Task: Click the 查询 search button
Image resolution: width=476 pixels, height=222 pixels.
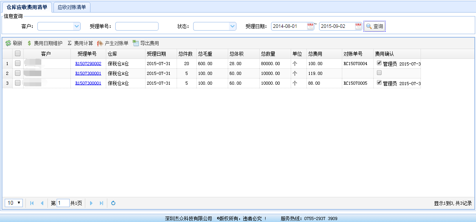Action: point(375,26)
